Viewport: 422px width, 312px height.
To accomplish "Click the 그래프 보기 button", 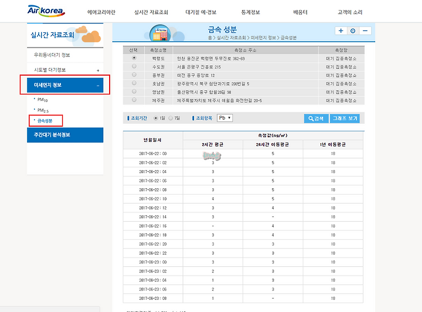I will (345, 118).
